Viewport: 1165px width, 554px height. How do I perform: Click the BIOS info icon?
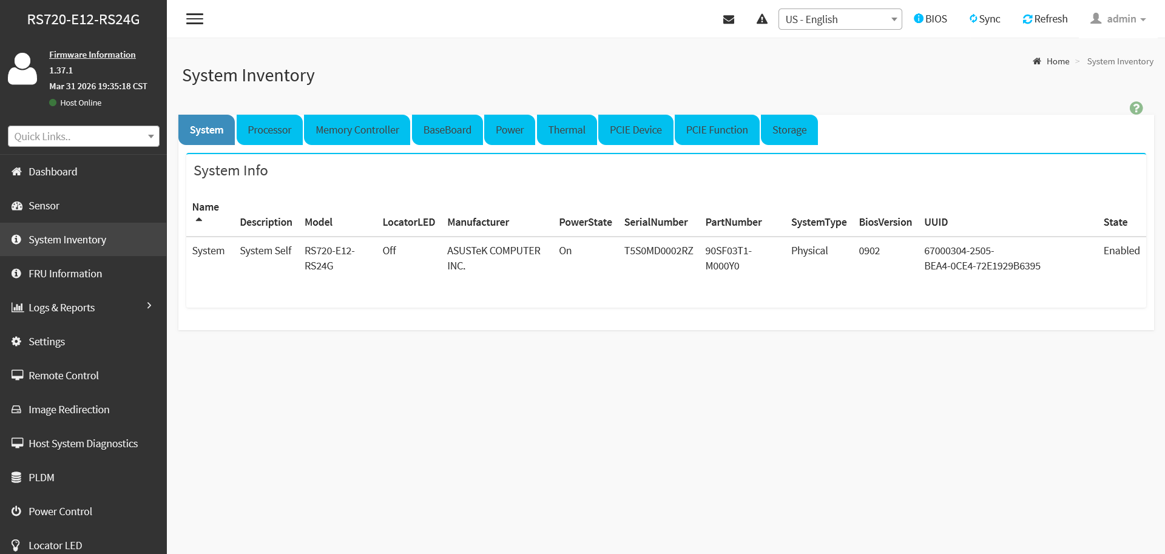pos(919,19)
